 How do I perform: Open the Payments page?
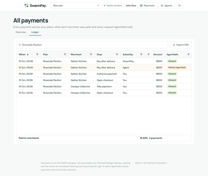point(147,6)
